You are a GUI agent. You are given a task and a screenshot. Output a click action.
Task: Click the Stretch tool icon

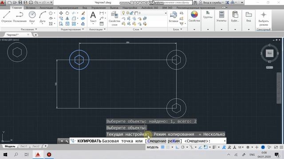(x=61, y=23)
